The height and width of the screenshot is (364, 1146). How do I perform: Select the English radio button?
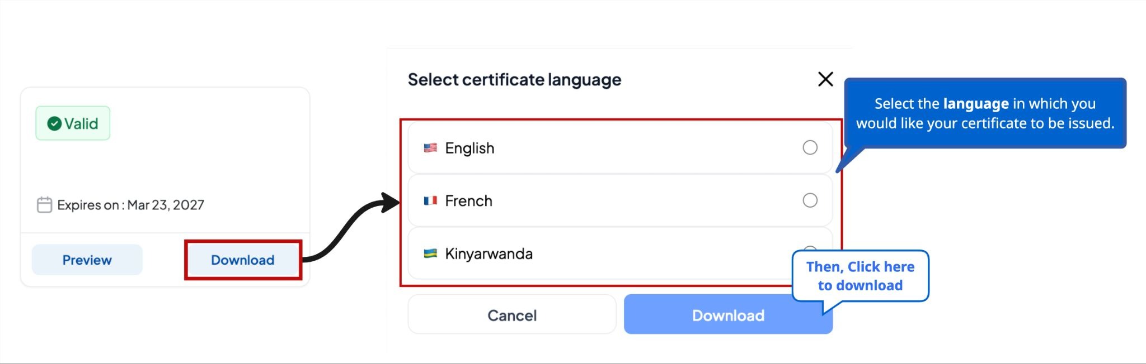(810, 147)
